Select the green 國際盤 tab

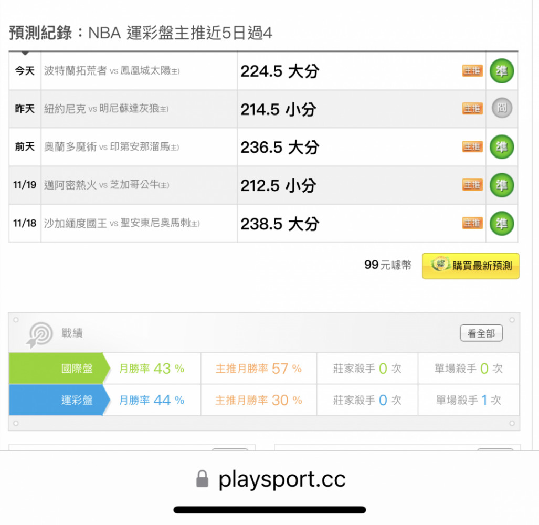(59, 368)
